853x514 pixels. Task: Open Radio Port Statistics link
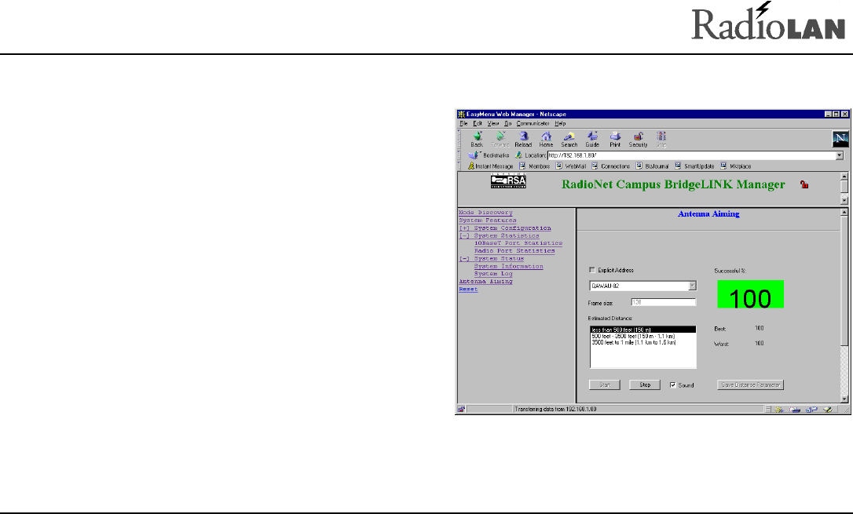coord(514,251)
